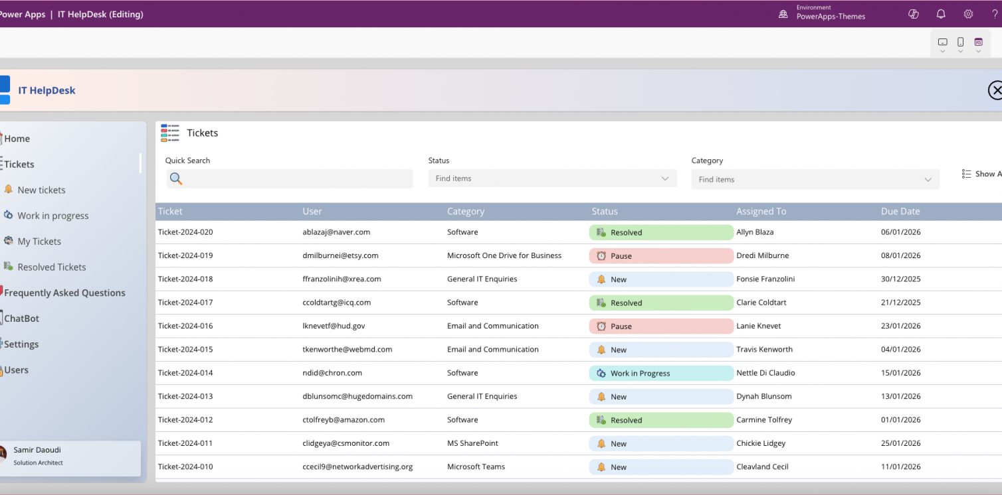Expand the tablet preview size chevron

click(942, 51)
